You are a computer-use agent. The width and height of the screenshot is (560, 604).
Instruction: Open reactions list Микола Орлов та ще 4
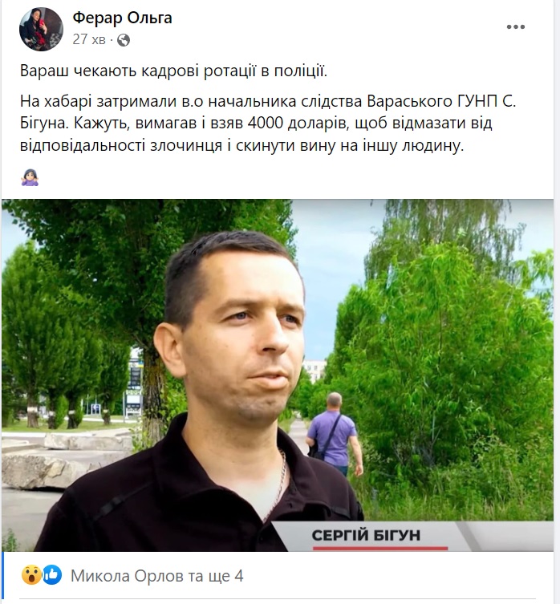[157, 576]
